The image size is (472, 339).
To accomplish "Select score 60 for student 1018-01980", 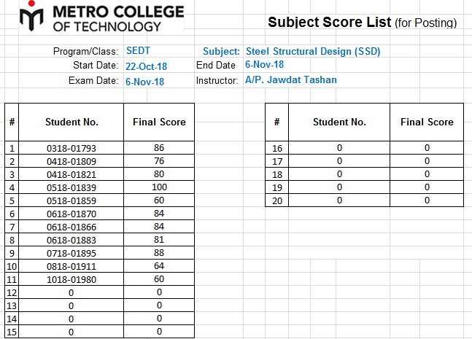I will (159, 279).
